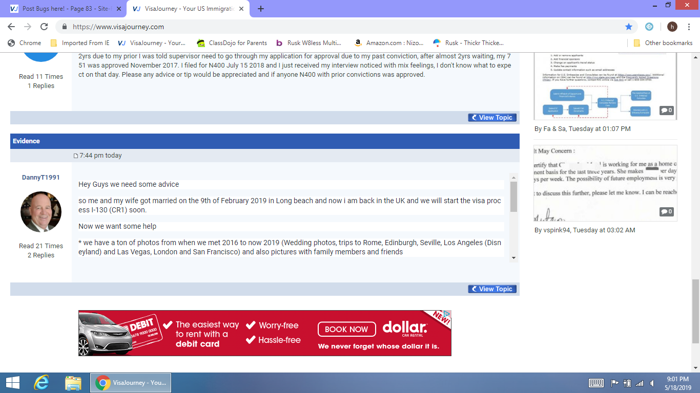Switch to the Post Bugs here tab
The width and height of the screenshot is (700, 393).
pos(64,9)
